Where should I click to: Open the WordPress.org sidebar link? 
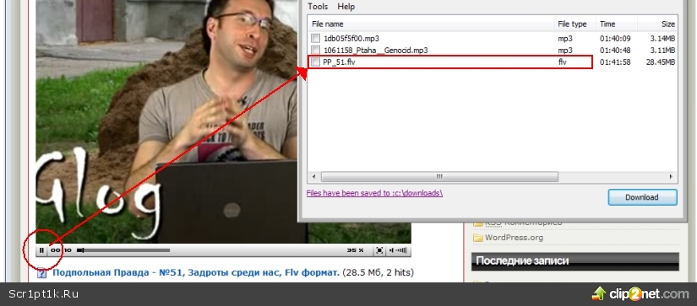tap(514, 238)
